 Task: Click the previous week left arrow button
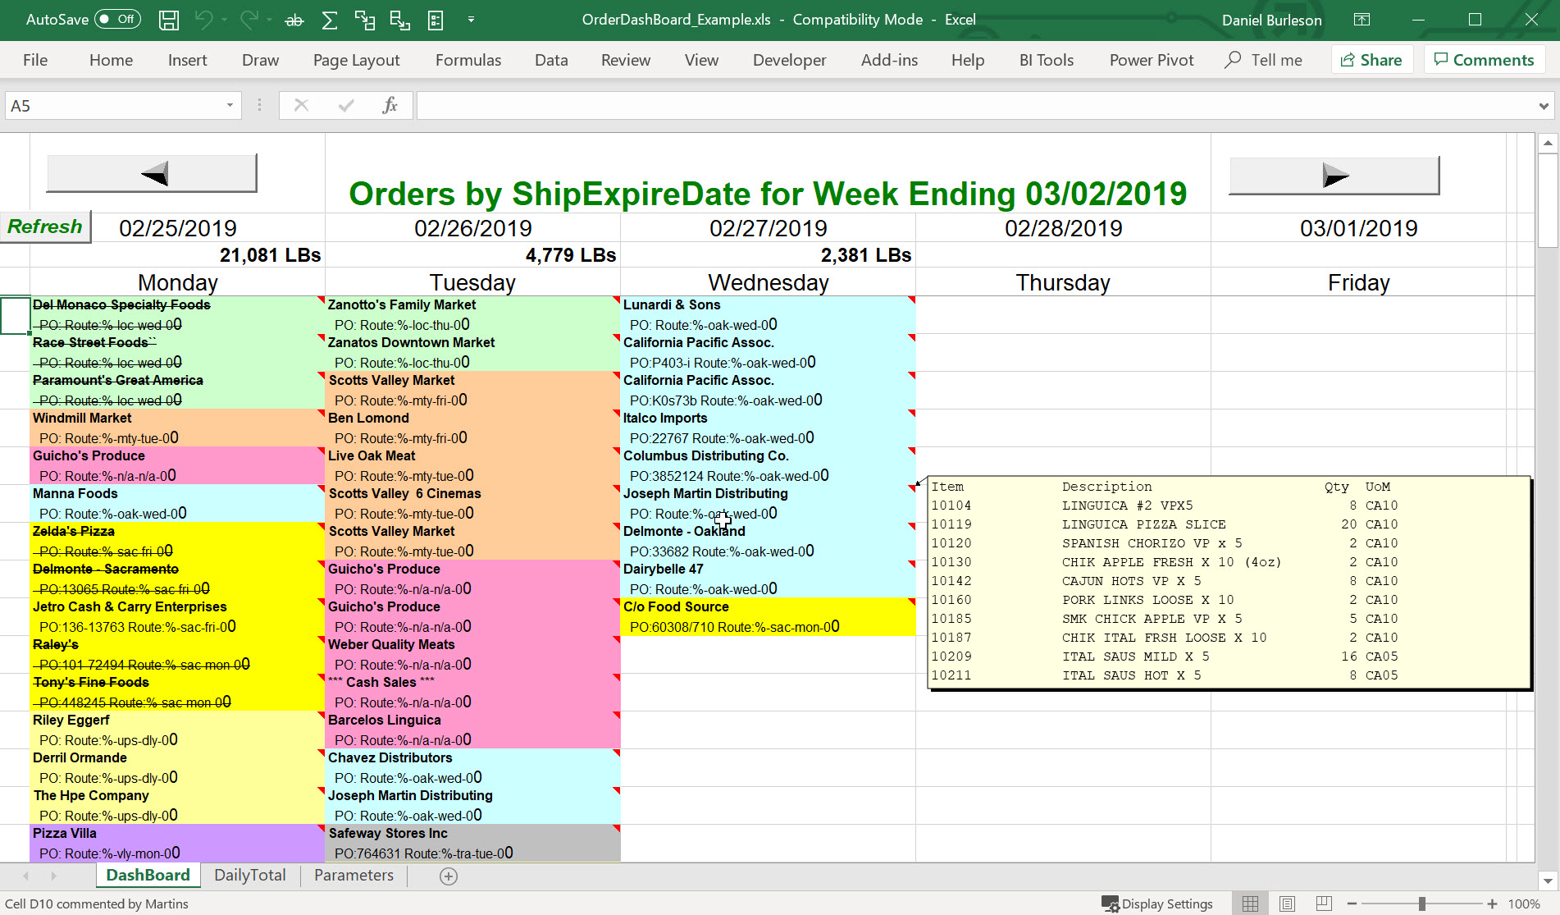point(152,173)
